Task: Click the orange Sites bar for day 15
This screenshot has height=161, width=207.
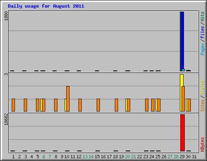Action: click(x=98, y=105)
